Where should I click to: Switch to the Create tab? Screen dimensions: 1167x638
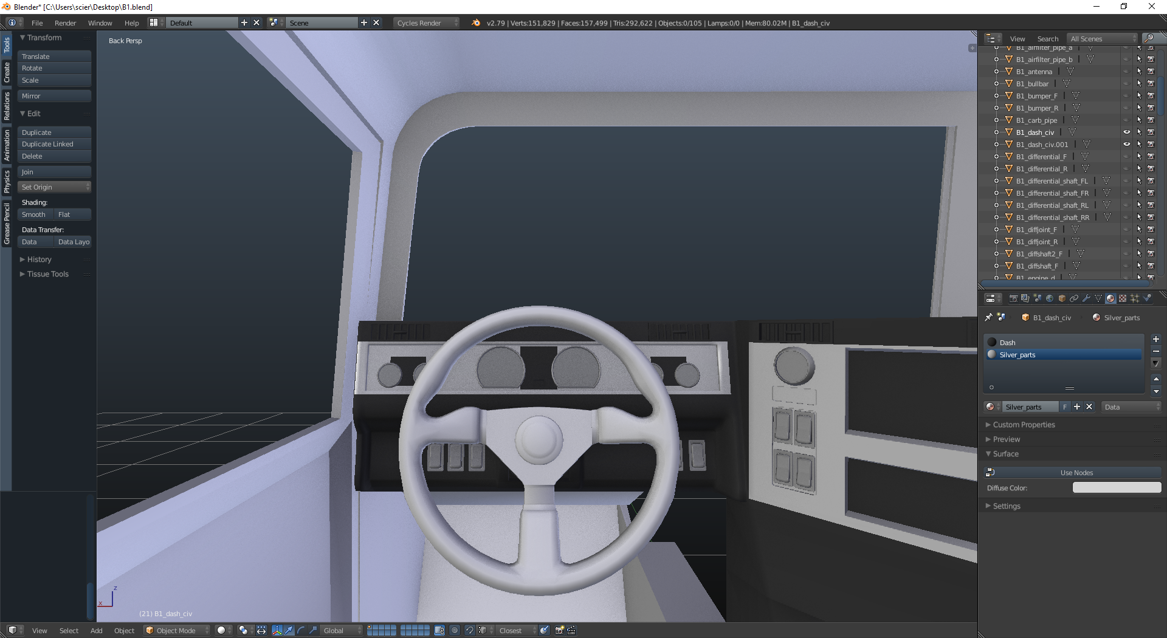[6, 72]
